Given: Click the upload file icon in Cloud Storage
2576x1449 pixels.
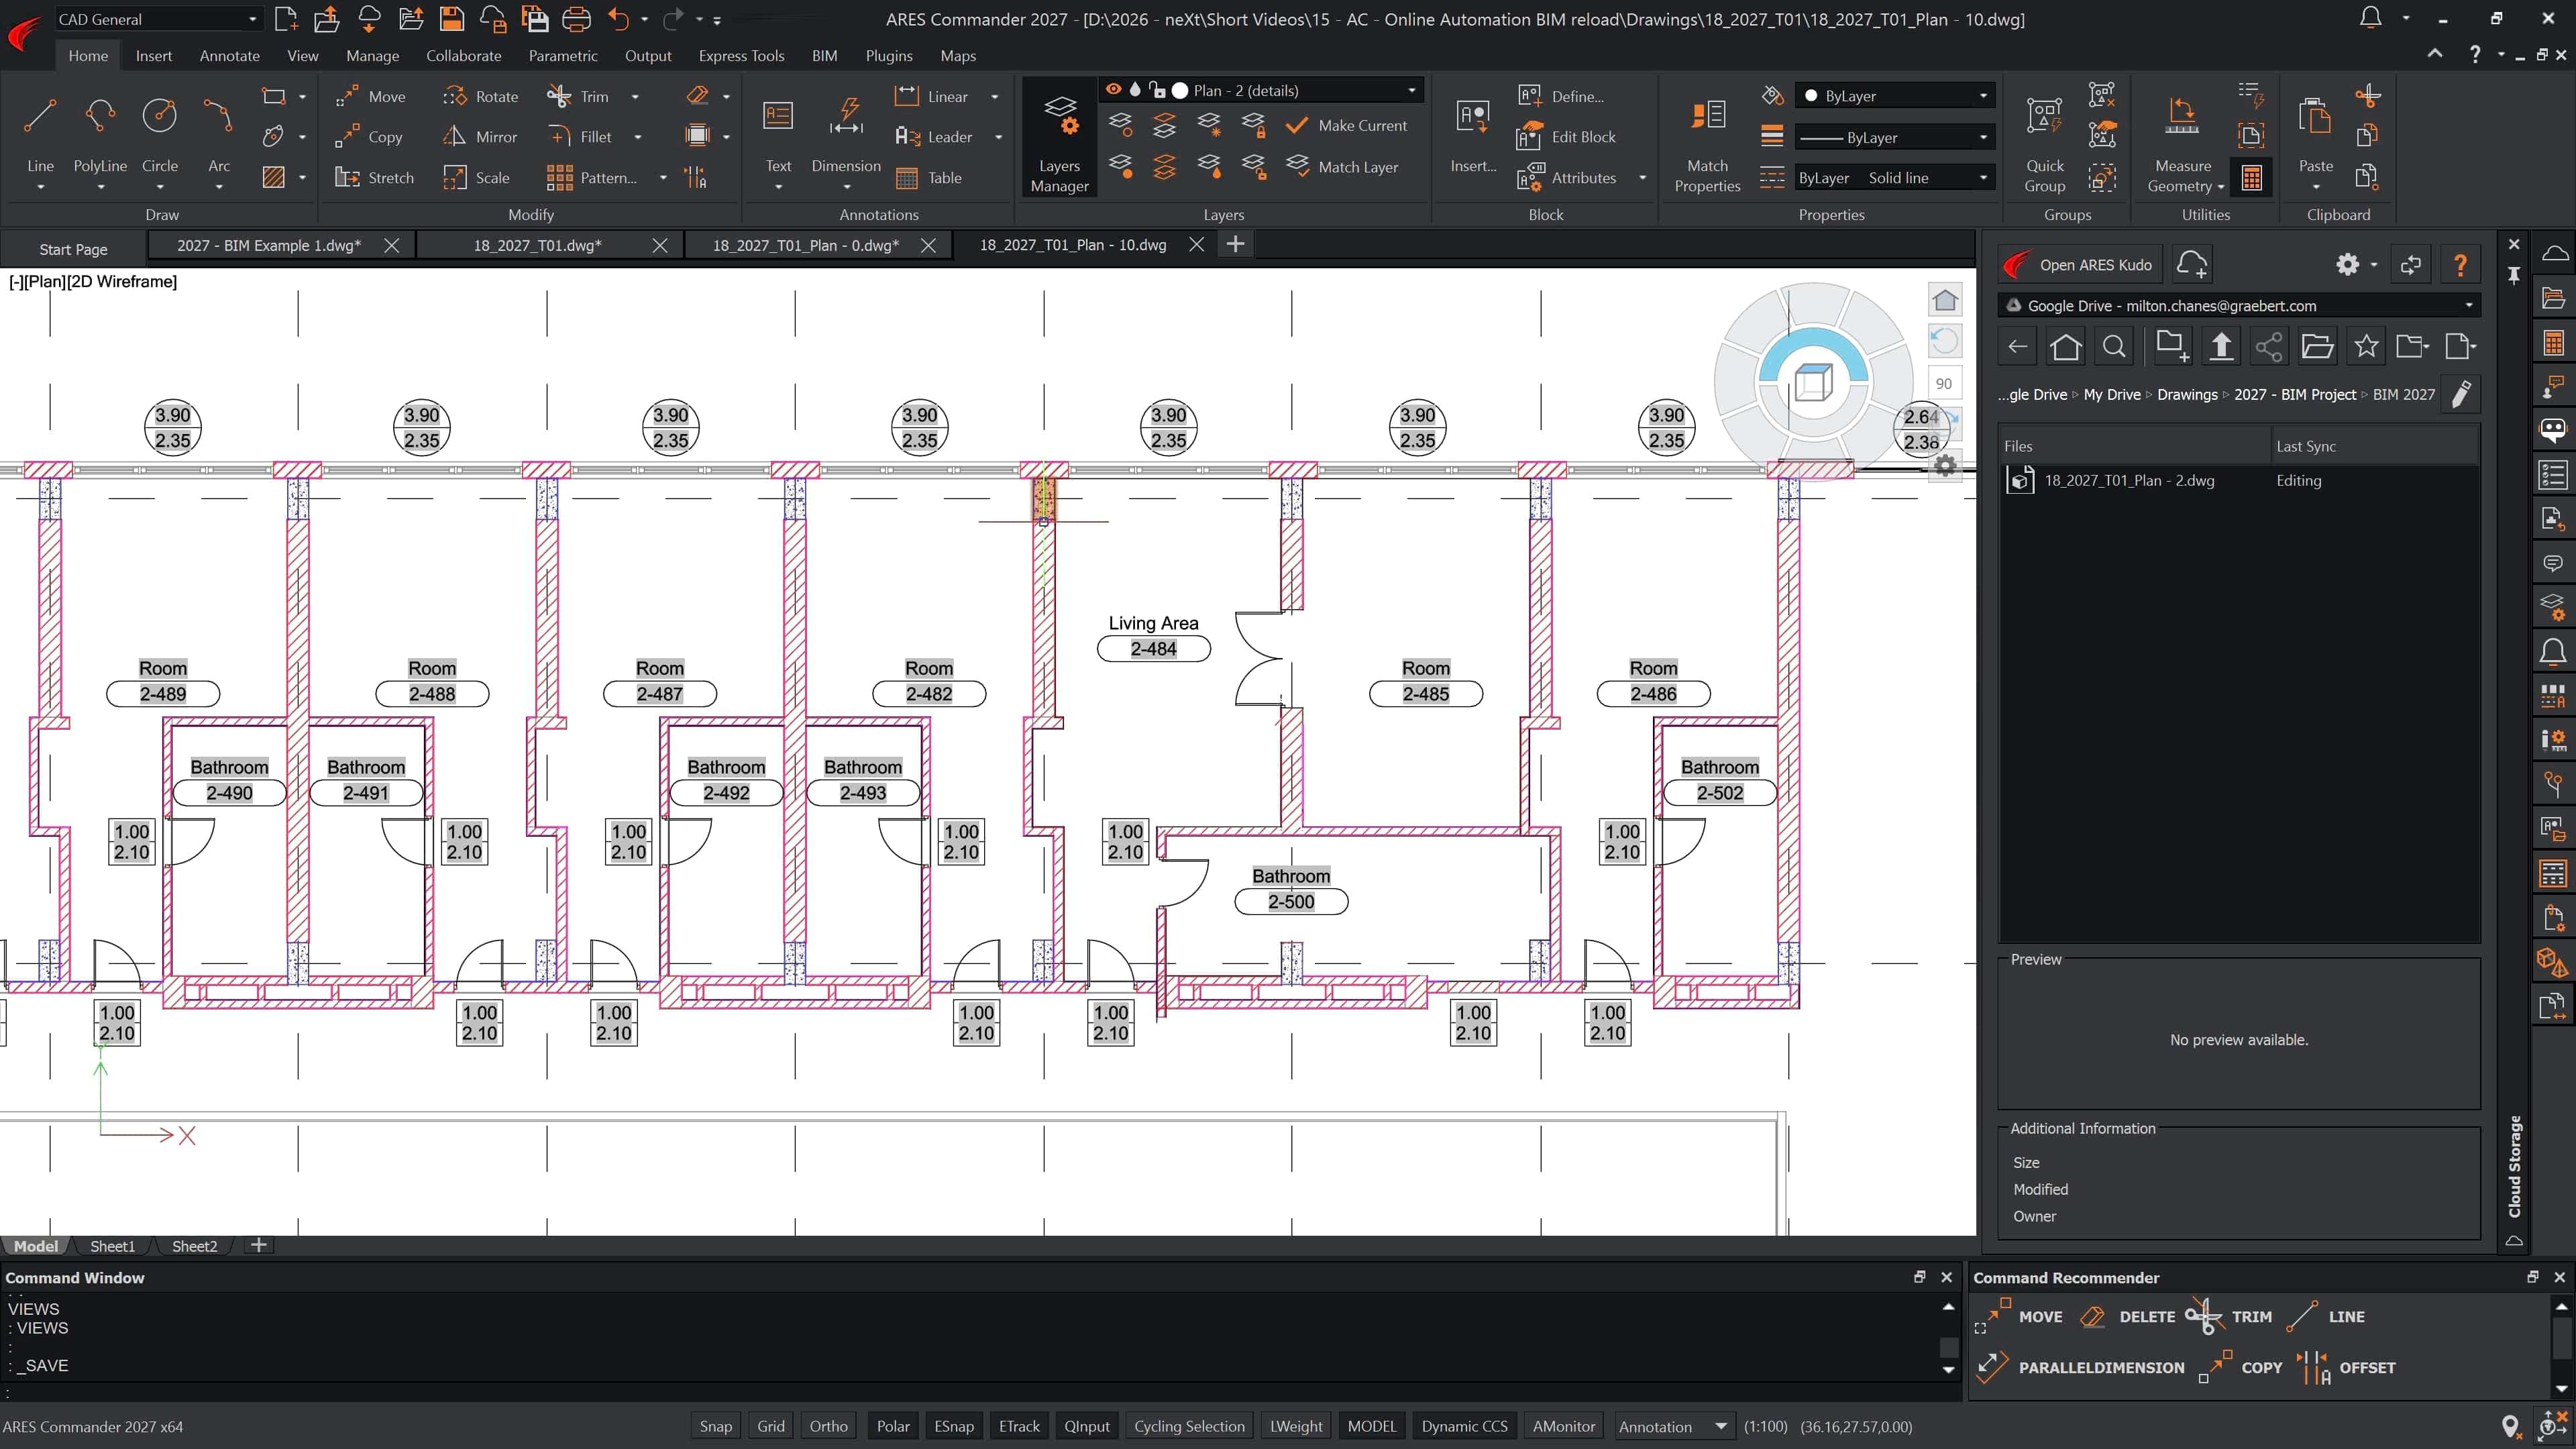Looking at the screenshot, I should (2221, 347).
